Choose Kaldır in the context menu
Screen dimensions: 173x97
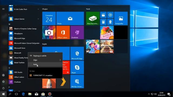click(45, 64)
